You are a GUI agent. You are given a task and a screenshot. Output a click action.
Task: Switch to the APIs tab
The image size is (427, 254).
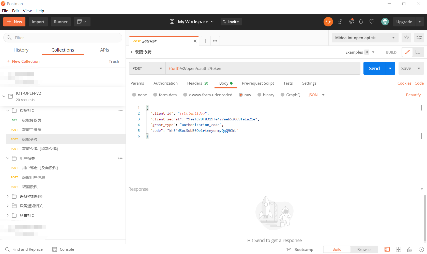click(104, 50)
